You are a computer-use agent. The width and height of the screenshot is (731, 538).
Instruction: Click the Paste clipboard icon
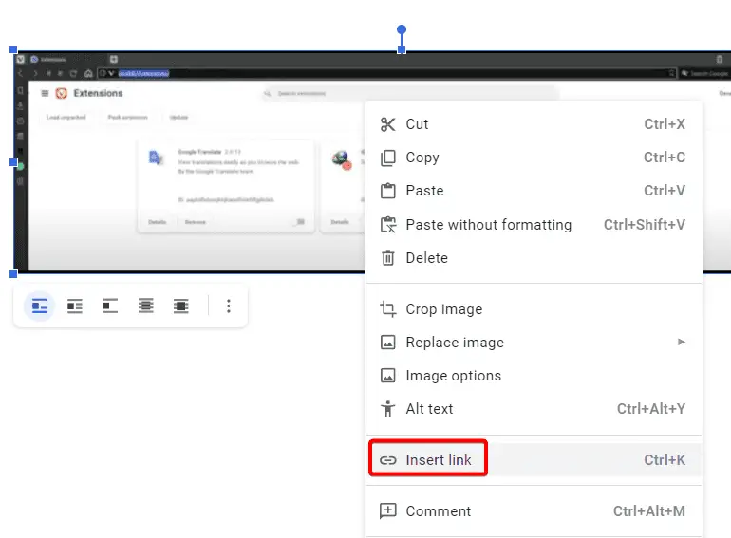coord(388,191)
